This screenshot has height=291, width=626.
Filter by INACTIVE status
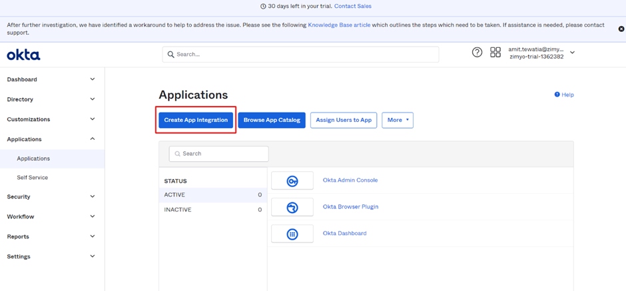pyautogui.click(x=213, y=210)
